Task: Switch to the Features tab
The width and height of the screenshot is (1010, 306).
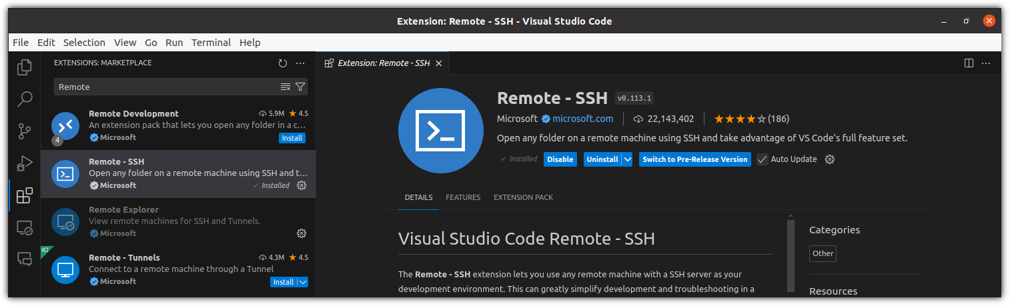Action: tap(463, 197)
